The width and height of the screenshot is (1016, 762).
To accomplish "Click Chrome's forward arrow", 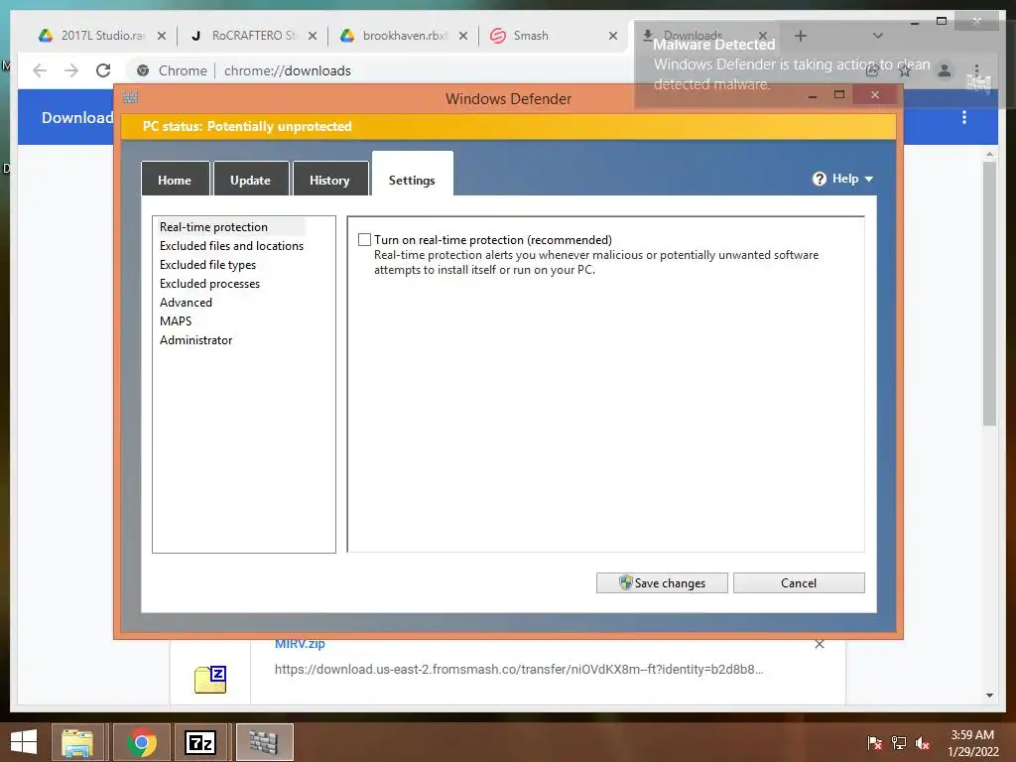I will click(71, 70).
